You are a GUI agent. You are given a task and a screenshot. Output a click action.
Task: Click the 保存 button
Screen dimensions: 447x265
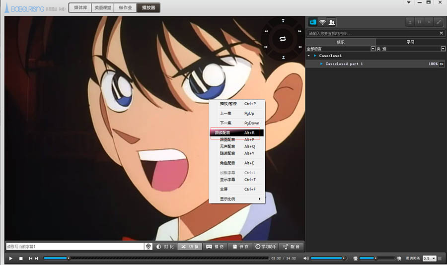[x=240, y=247]
